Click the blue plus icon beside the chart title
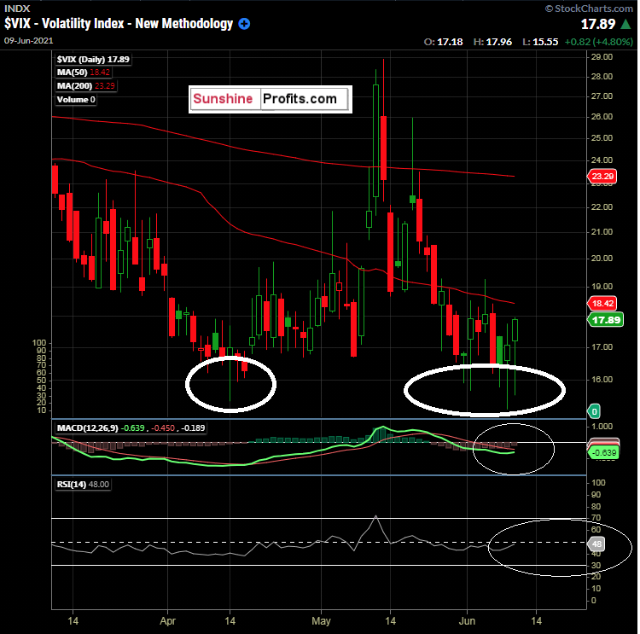Viewport: 640px width, 634px height. [x=244, y=24]
